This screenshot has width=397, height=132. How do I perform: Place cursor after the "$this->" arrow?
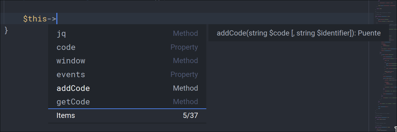57,19
